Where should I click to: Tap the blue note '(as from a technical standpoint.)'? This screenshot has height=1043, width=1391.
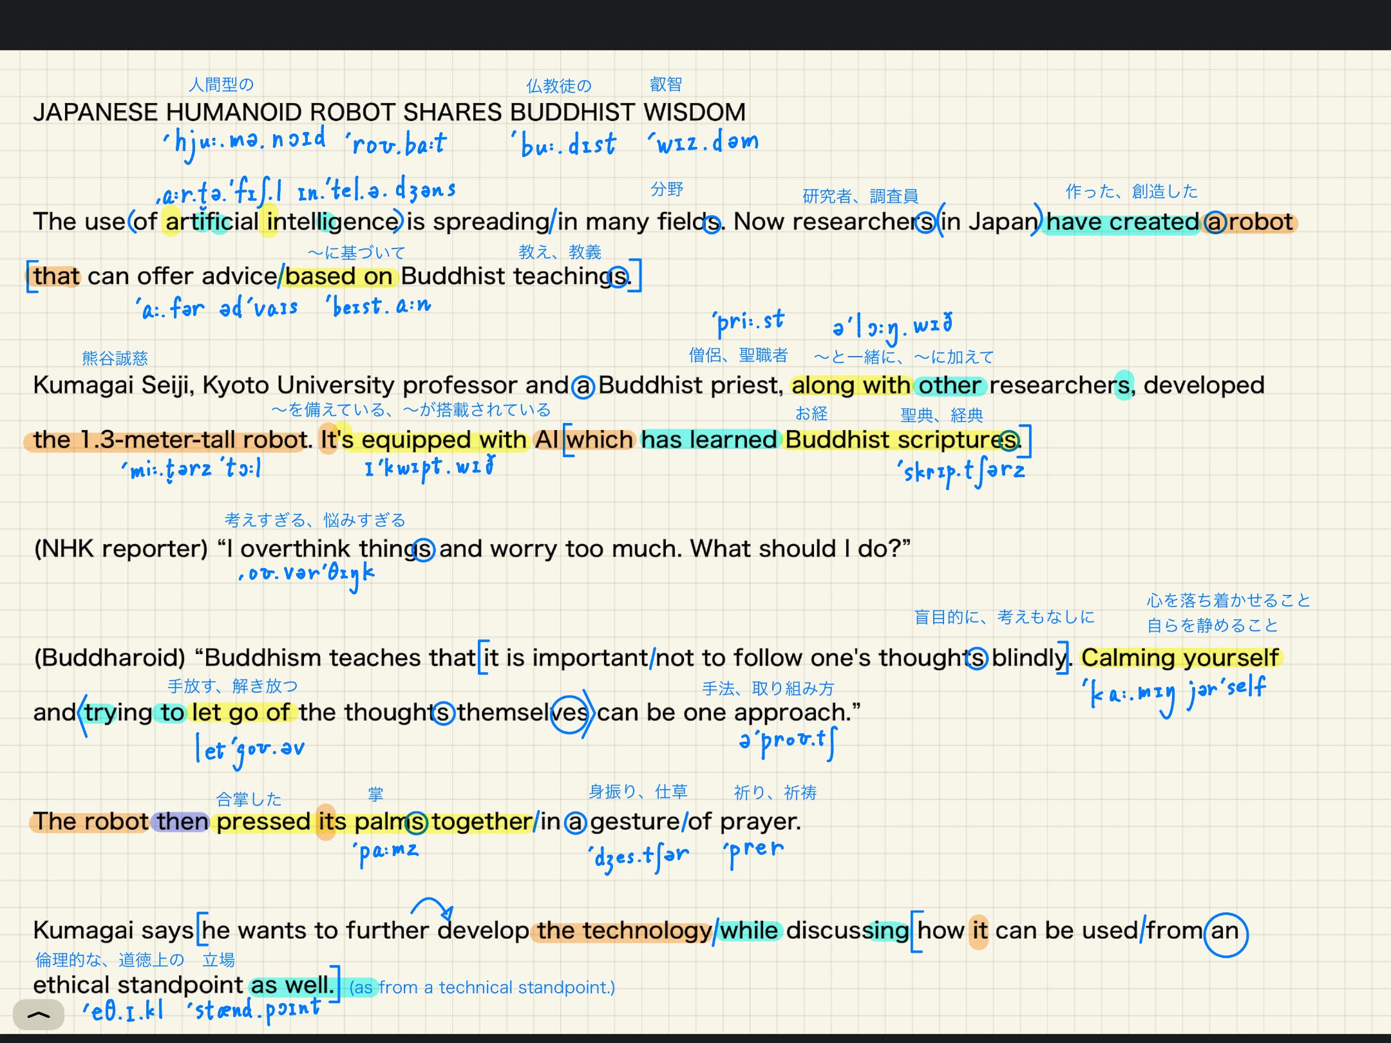coord(482,988)
